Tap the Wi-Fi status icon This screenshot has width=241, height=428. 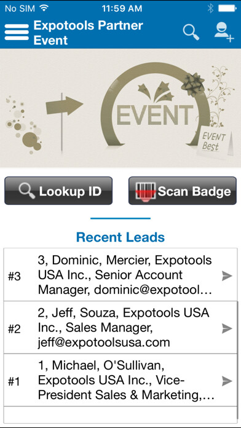pyautogui.click(x=44, y=8)
